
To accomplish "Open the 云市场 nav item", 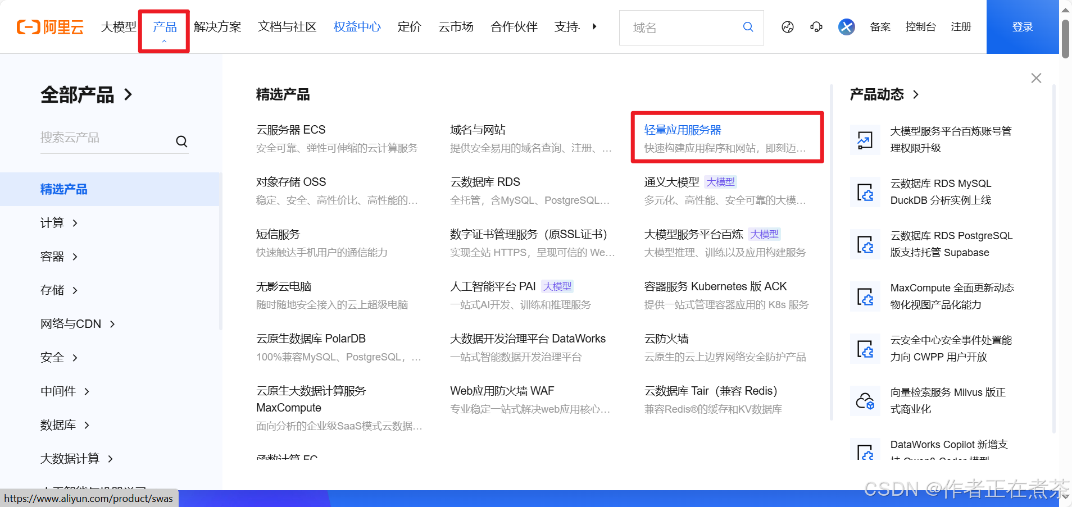I will [456, 27].
